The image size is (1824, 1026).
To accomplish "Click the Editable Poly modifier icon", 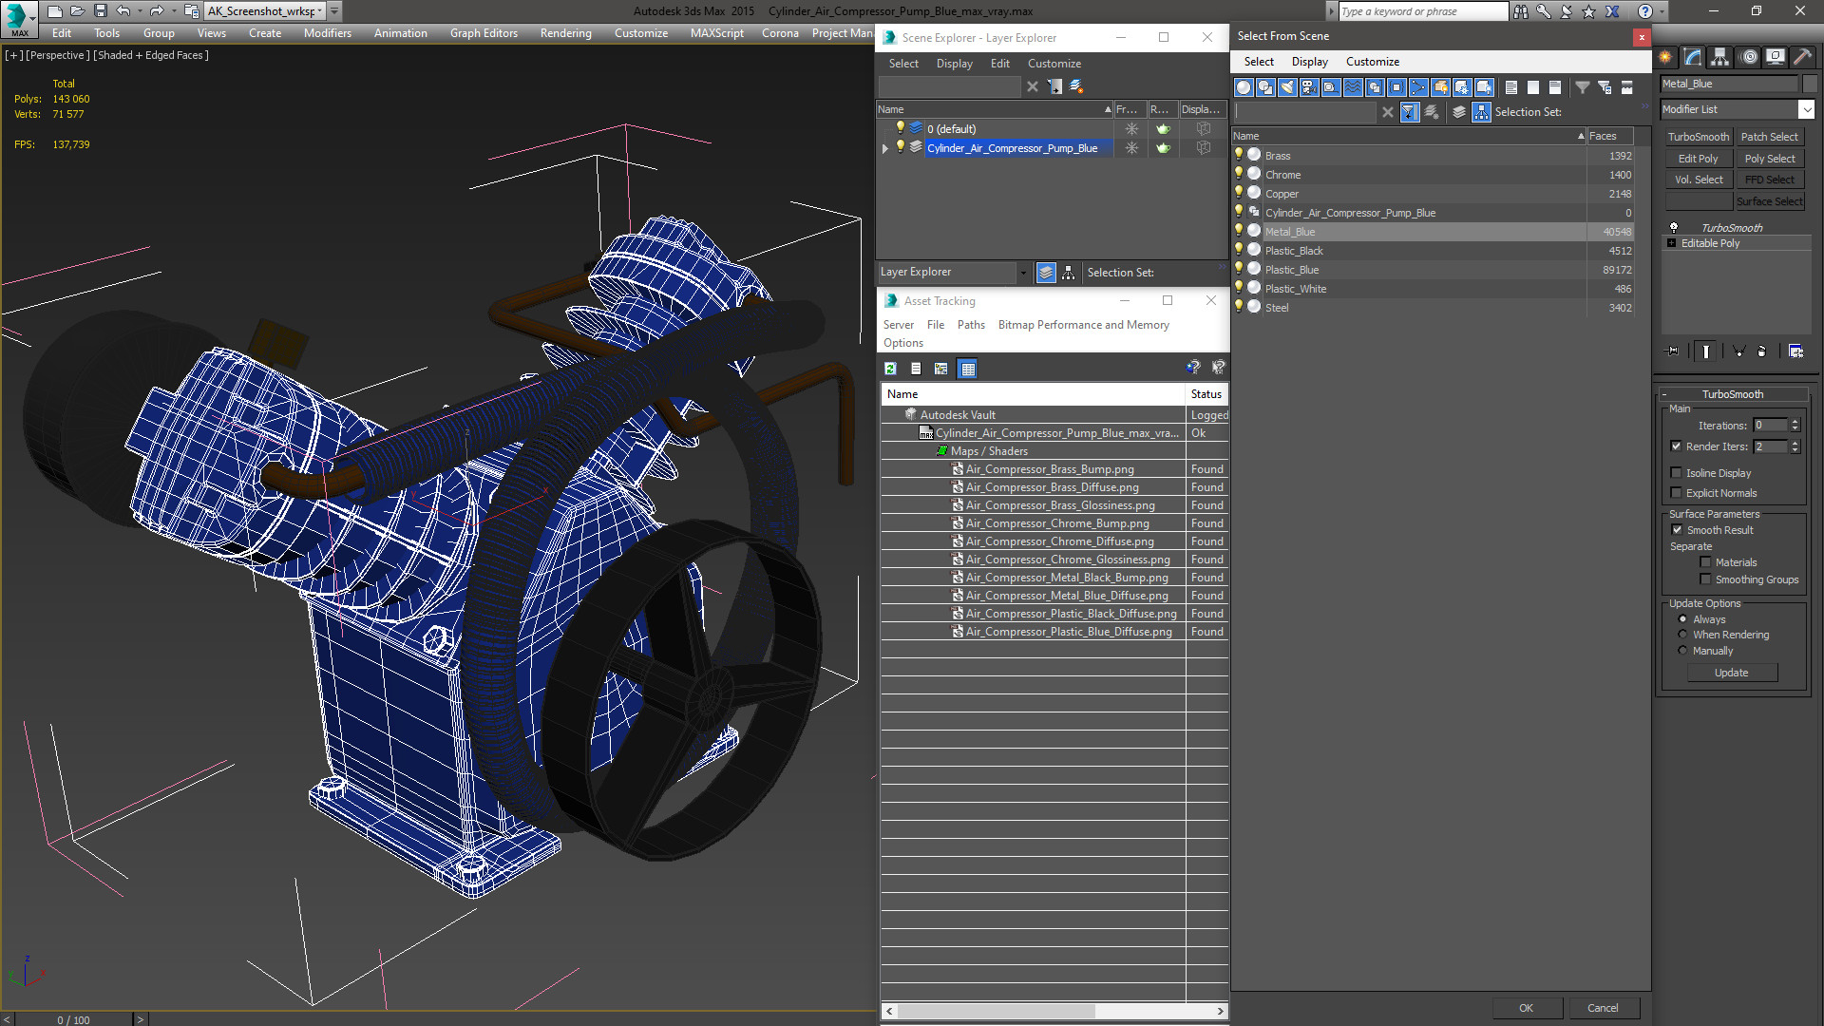I will (x=1671, y=243).
